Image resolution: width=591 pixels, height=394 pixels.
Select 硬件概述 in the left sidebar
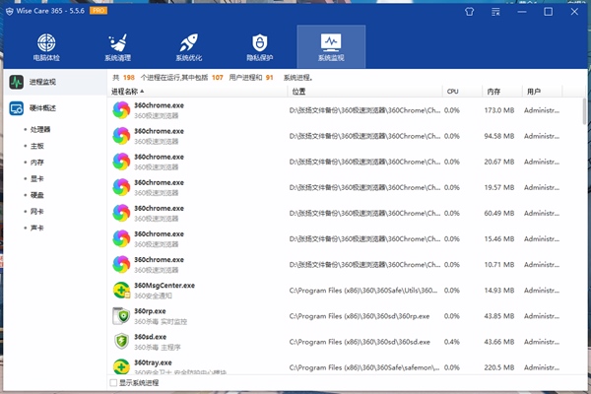pyautogui.click(x=42, y=108)
